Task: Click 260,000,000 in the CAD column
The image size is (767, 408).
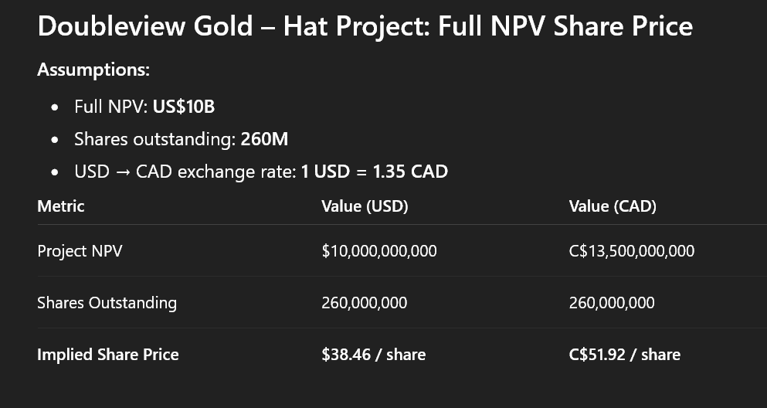Action: tap(612, 303)
